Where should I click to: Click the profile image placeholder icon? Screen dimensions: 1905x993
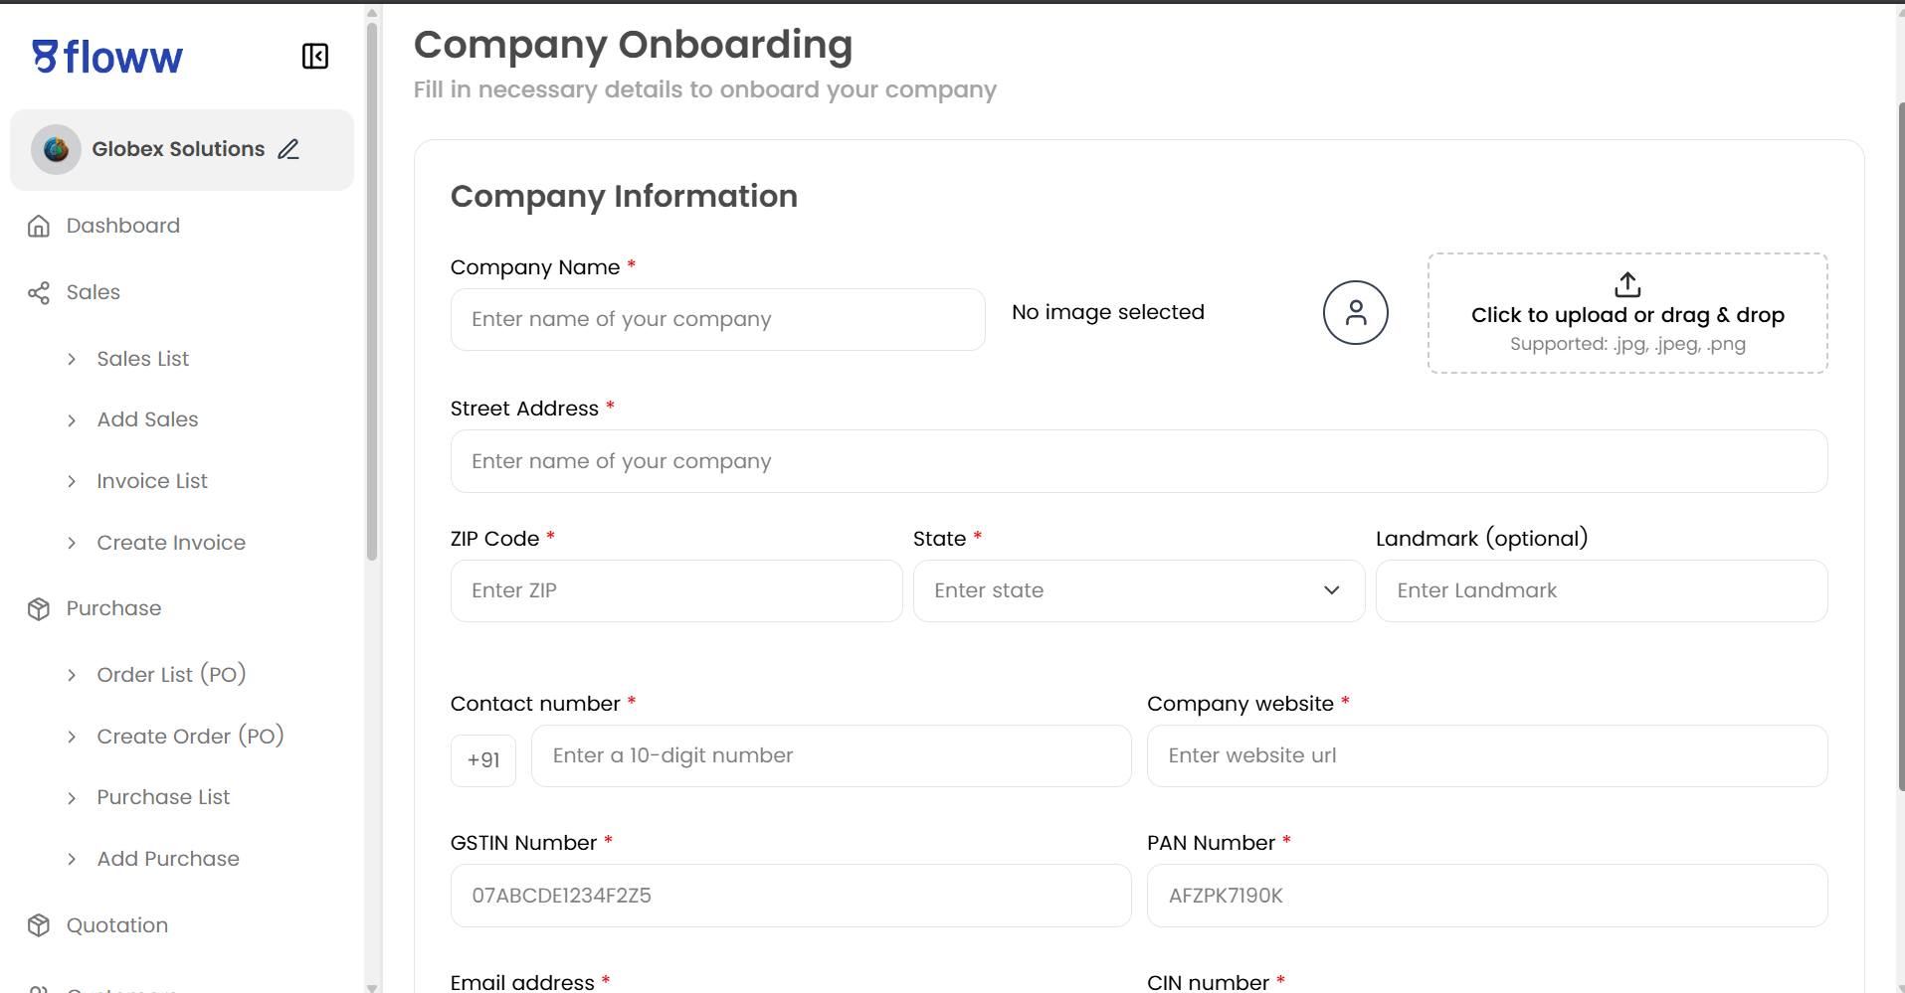pos(1355,313)
